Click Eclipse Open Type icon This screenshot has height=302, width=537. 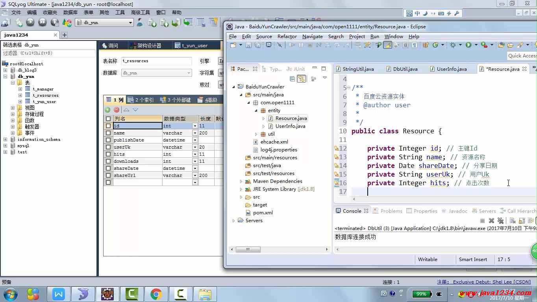pos(501,45)
